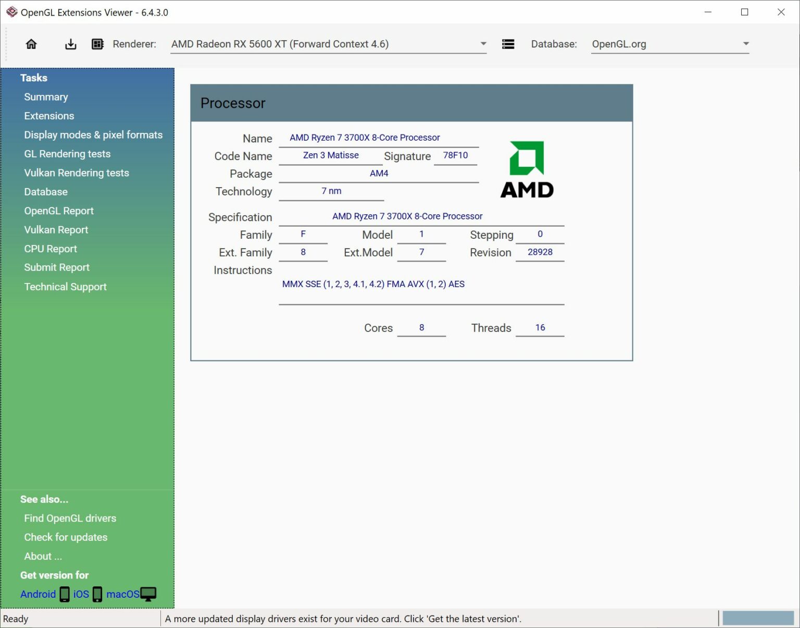
Task: Click the iOS version link
Action: tap(81, 594)
